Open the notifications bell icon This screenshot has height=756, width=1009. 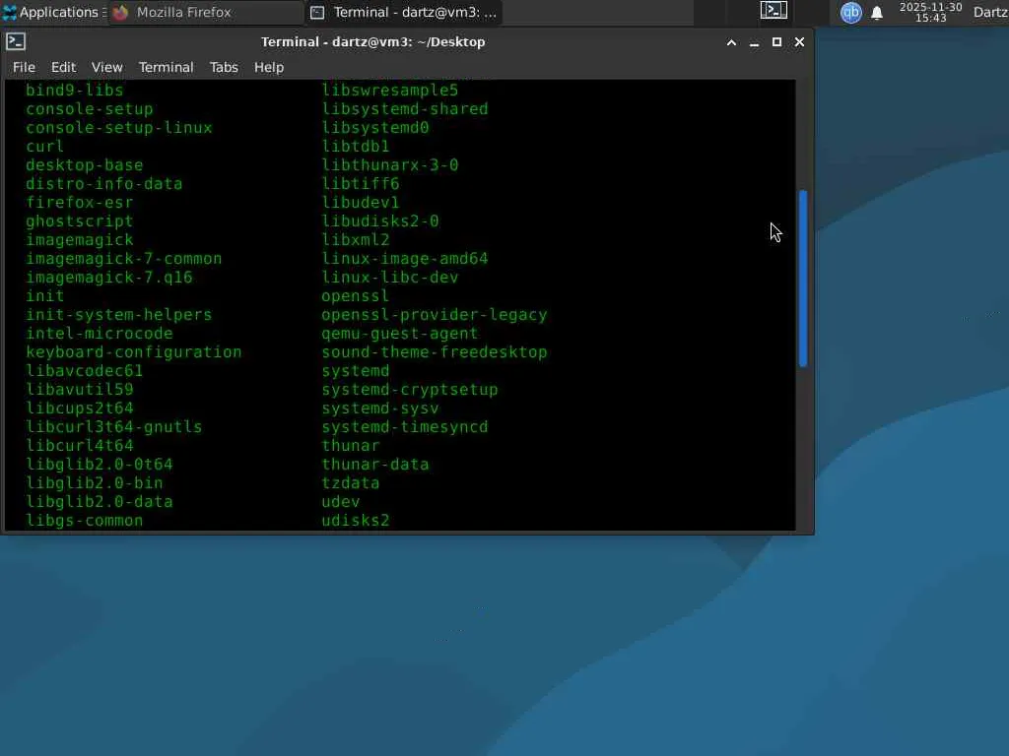pos(876,13)
